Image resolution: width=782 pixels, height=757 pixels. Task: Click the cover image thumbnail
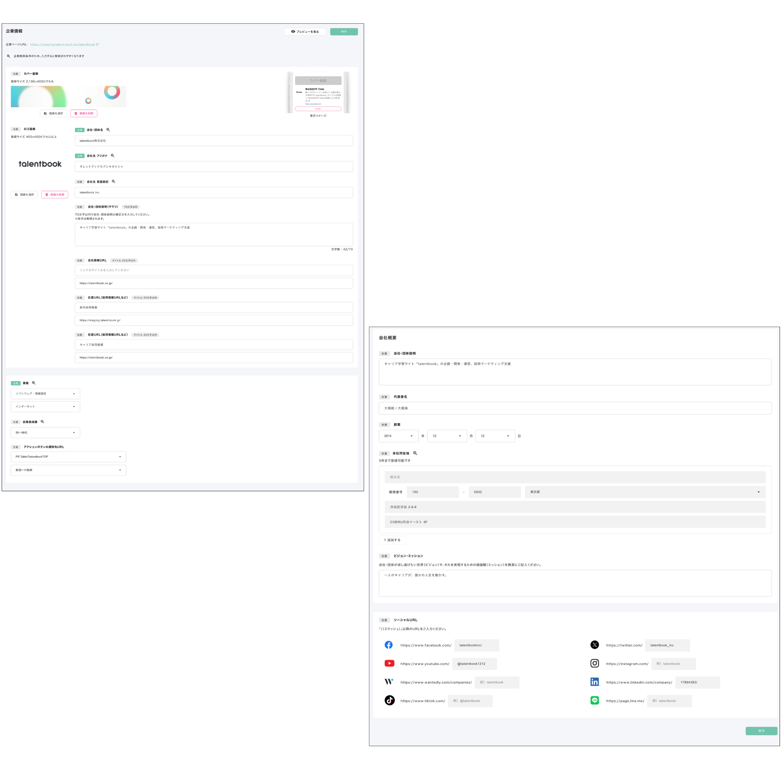68,96
